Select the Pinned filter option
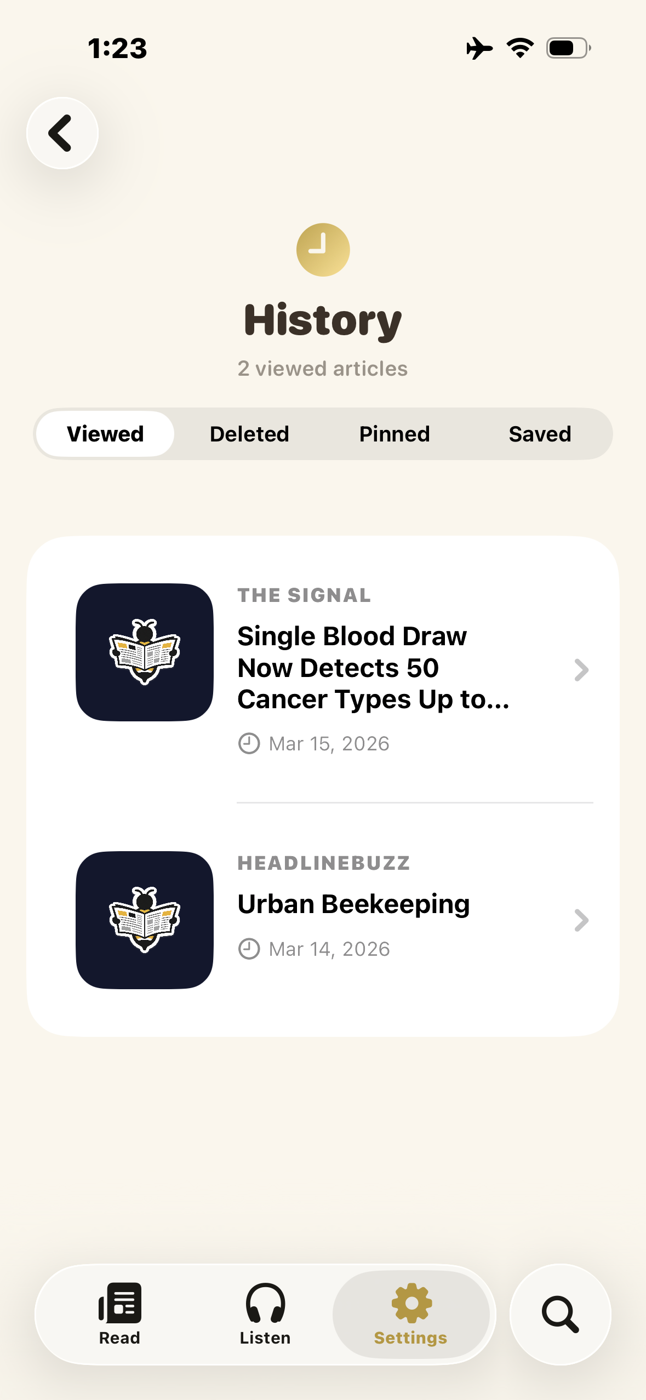Viewport: 646px width, 1400px height. pyautogui.click(x=395, y=433)
